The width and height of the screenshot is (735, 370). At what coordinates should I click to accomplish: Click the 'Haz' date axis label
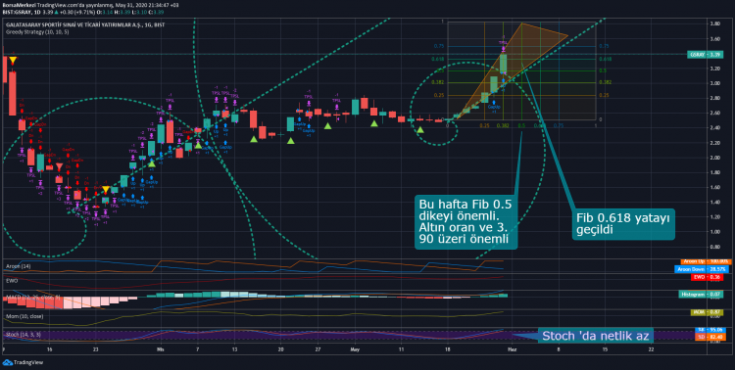point(513,349)
